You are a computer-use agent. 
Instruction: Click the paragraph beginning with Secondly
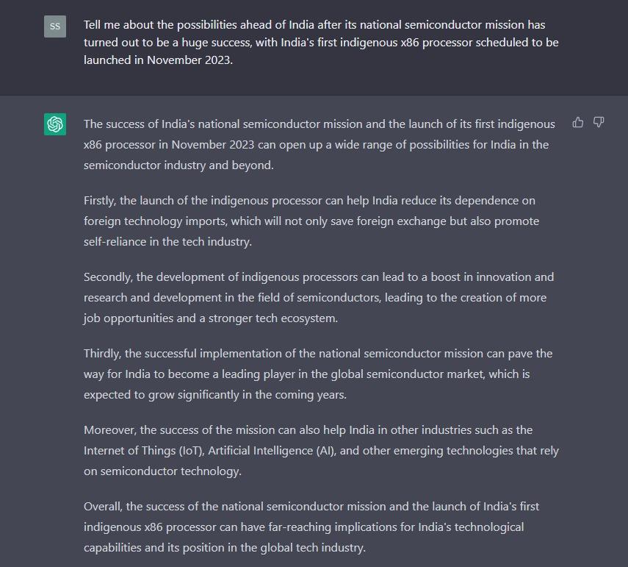pyautogui.click(x=319, y=298)
